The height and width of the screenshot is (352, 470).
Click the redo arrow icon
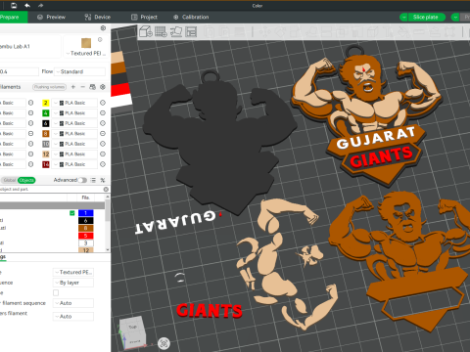pos(40,5)
